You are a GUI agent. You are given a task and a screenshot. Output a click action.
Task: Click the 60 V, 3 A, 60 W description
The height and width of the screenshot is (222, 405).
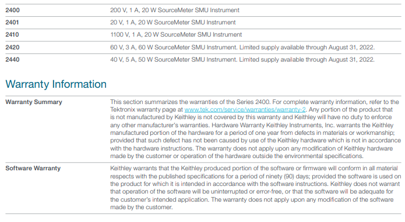[x=242, y=48]
